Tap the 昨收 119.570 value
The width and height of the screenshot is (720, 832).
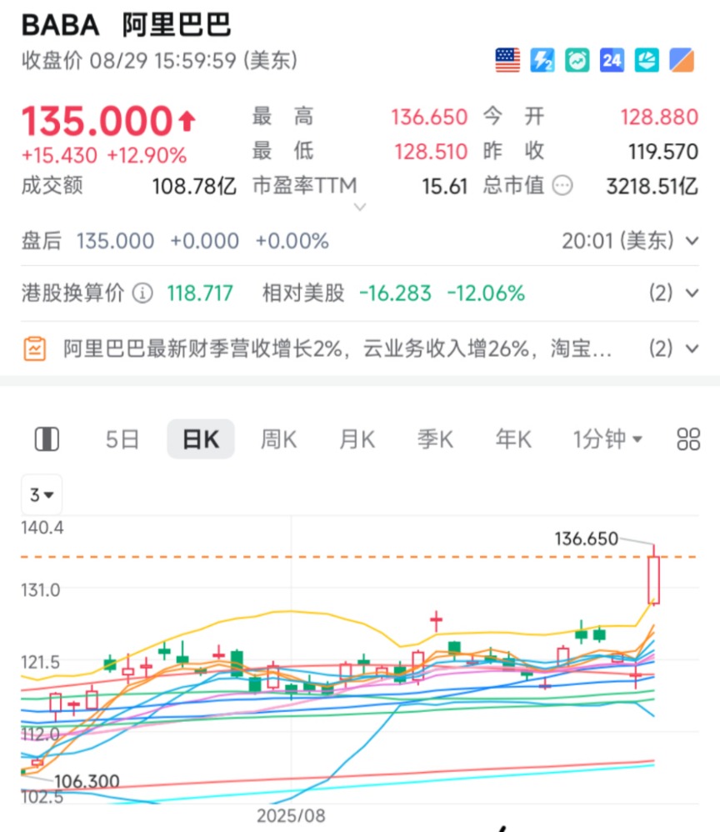[x=663, y=152]
